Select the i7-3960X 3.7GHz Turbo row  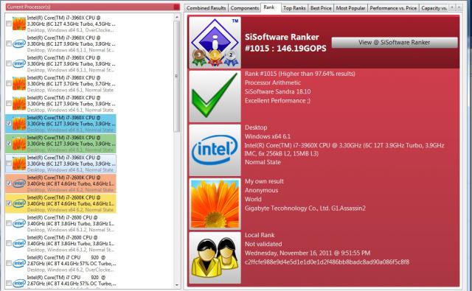(71, 83)
